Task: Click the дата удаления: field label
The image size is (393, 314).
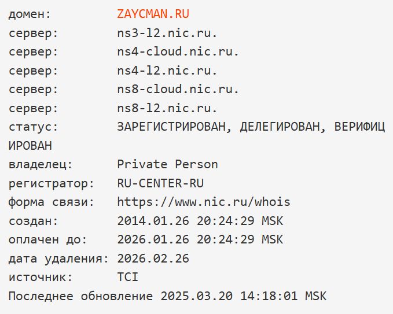Action: (x=58, y=259)
